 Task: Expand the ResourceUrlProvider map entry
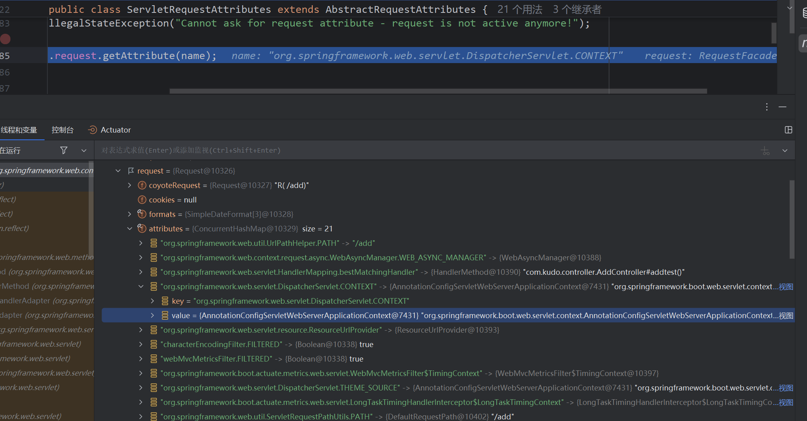[141, 330]
